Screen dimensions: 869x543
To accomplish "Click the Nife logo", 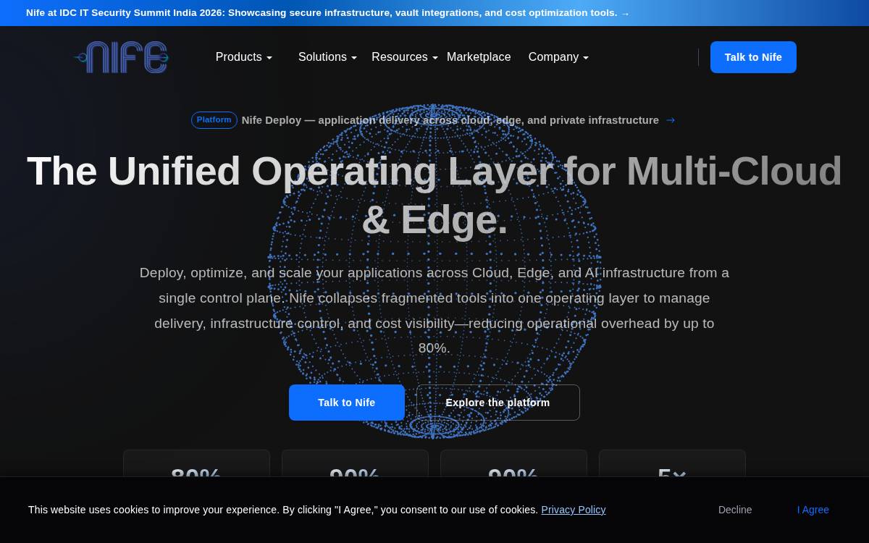I will (121, 57).
